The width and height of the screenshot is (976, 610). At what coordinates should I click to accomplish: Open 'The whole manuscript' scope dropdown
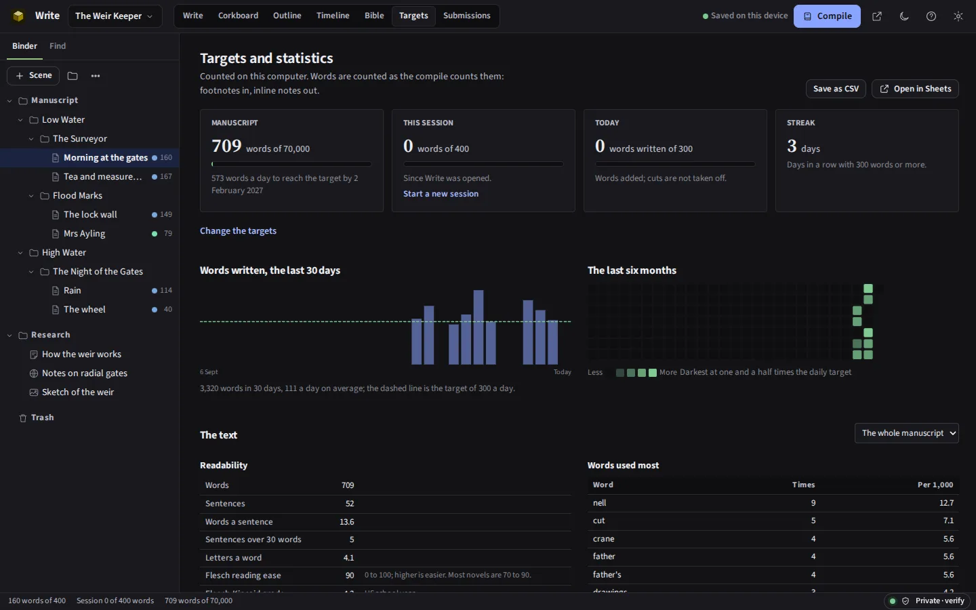907,433
